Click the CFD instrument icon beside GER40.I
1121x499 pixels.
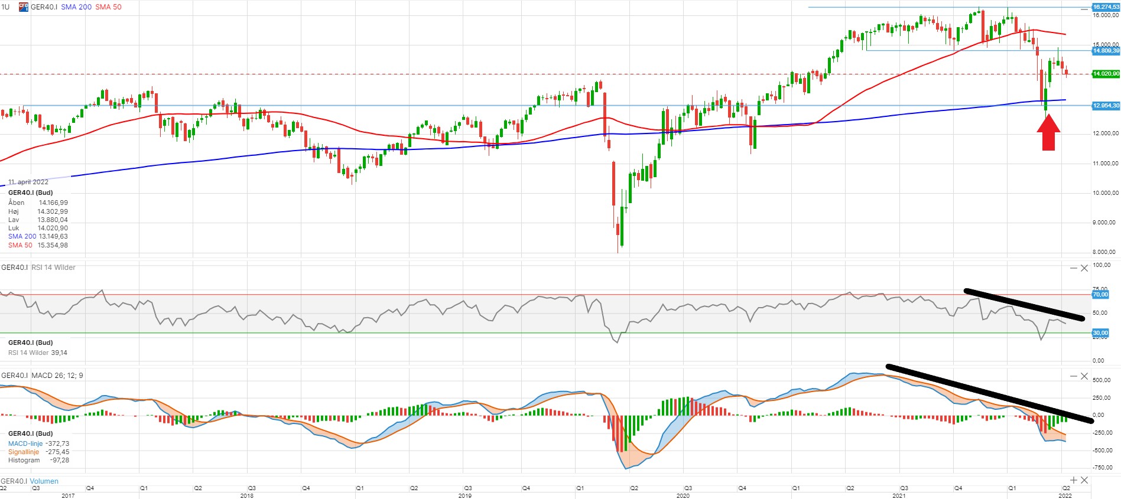point(24,7)
